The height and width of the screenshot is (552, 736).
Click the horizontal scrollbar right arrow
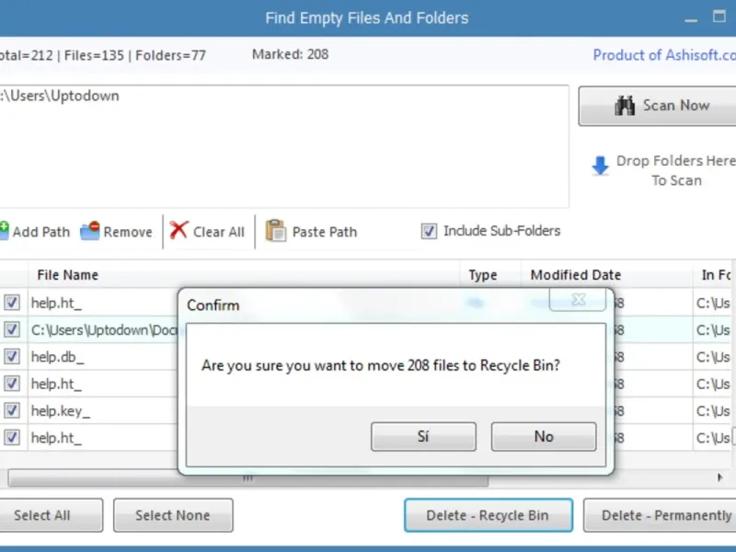pyautogui.click(x=720, y=478)
